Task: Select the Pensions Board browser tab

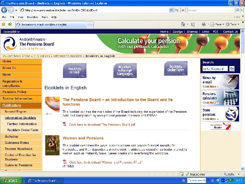Action: (51, 25)
